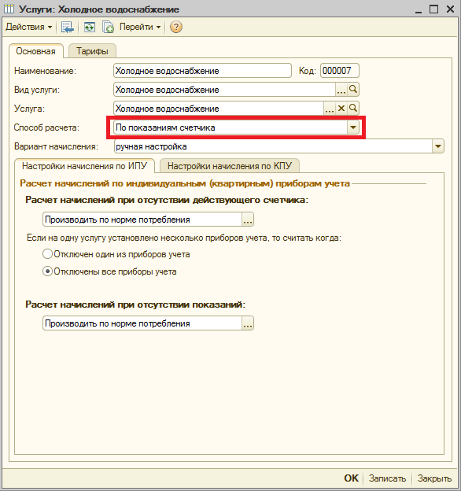This screenshot has height=491, width=461.
Task: Click magnifier icon in Вид услуги field
Action: [353, 90]
